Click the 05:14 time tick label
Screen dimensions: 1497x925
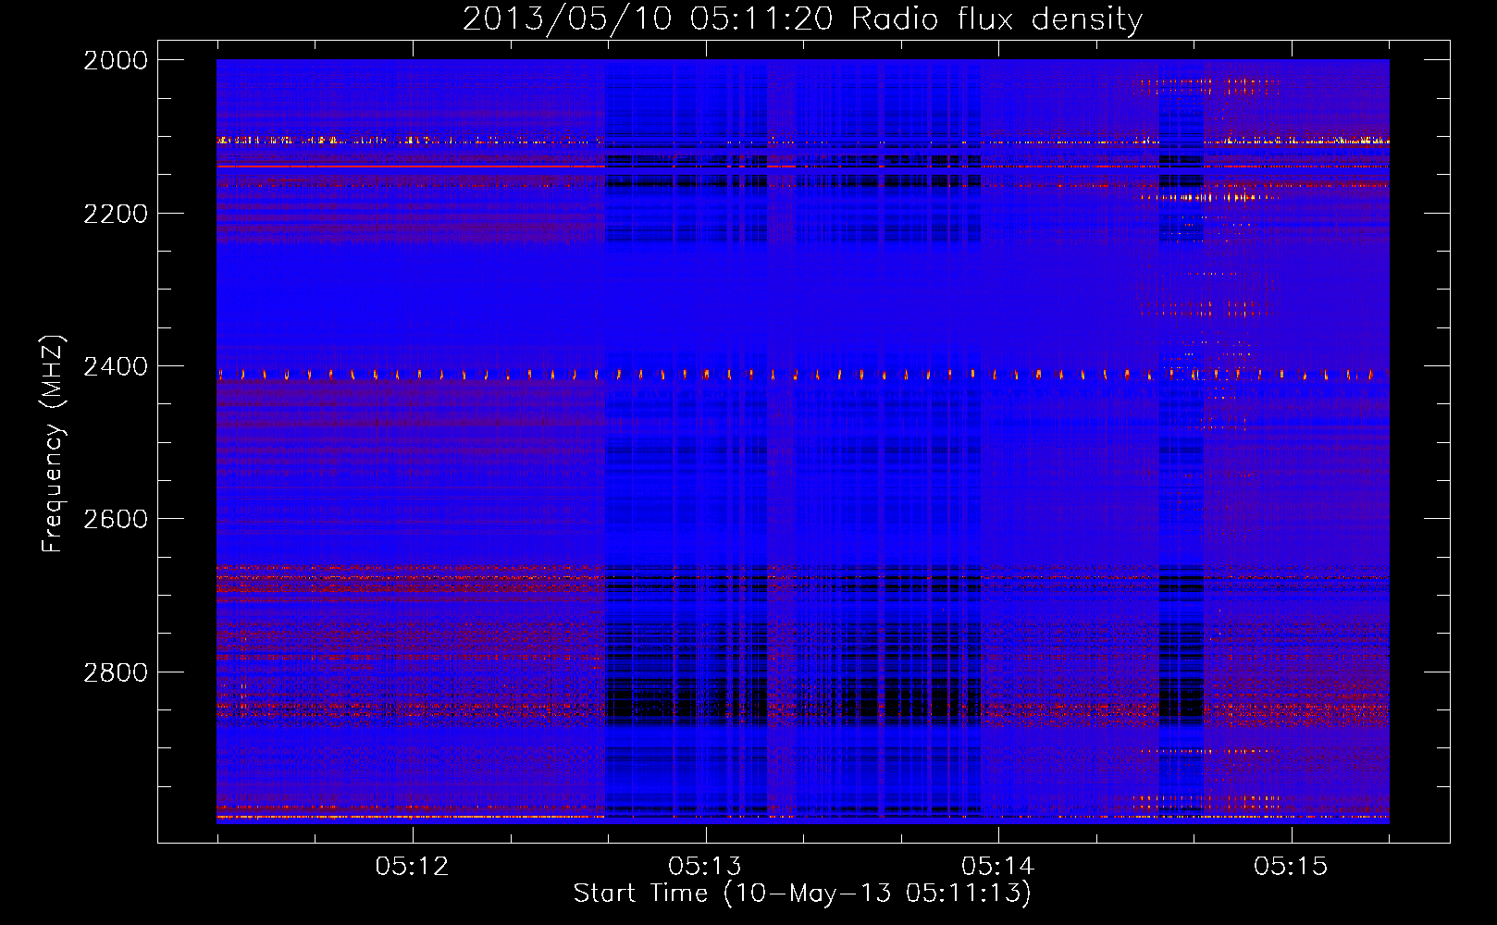coord(997,867)
